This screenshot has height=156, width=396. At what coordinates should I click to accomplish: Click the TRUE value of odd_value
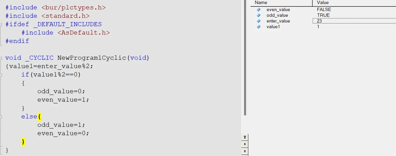pyautogui.click(x=323, y=15)
